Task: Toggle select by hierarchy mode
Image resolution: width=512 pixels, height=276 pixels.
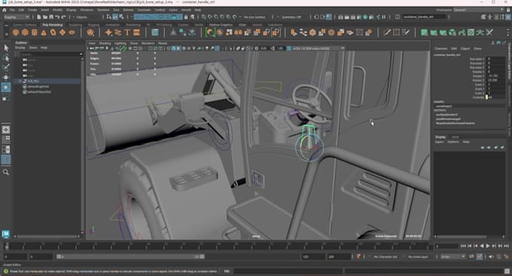Action: (x=109, y=17)
